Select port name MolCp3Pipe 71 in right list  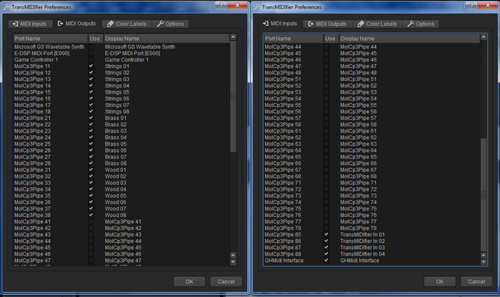[x=283, y=183]
